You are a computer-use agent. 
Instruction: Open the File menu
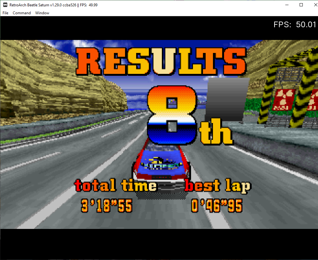[5, 13]
